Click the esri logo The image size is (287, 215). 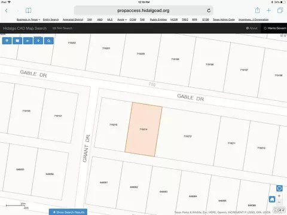(279, 210)
